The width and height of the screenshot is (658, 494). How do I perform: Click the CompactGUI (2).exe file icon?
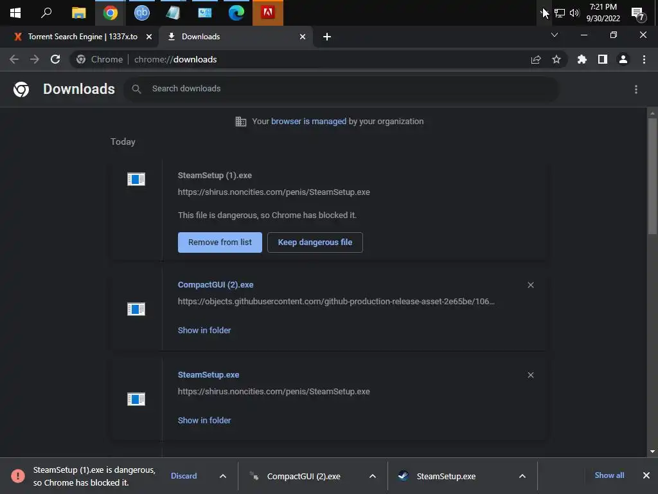click(136, 309)
